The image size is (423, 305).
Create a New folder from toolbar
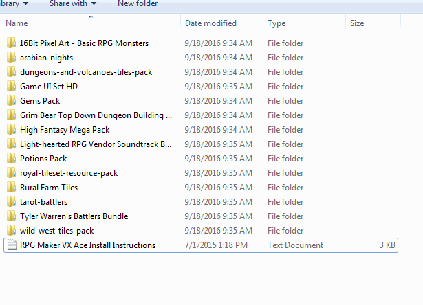point(138,3)
